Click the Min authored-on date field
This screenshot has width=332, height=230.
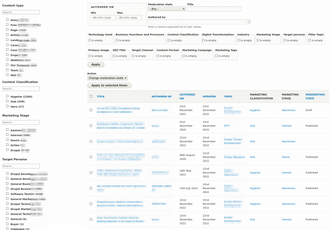point(102,17)
